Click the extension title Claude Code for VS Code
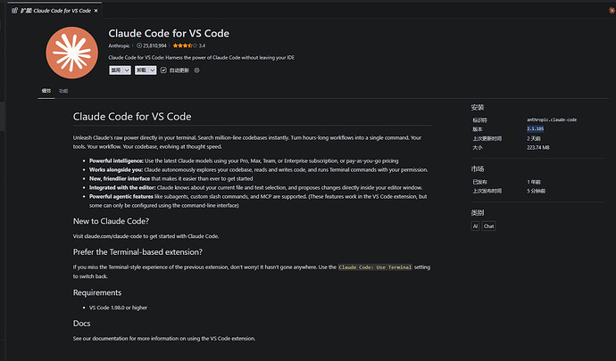Viewport: 616px width, 361px height. click(x=169, y=33)
